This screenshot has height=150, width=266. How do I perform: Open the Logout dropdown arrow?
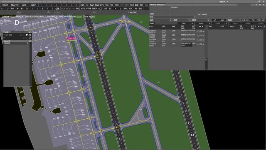click(x=227, y=2)
